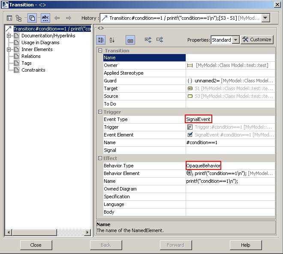This screenshot has height=254, width=283.
Task: Click the collapse all properties icon
Action: [x=160, y=40]
